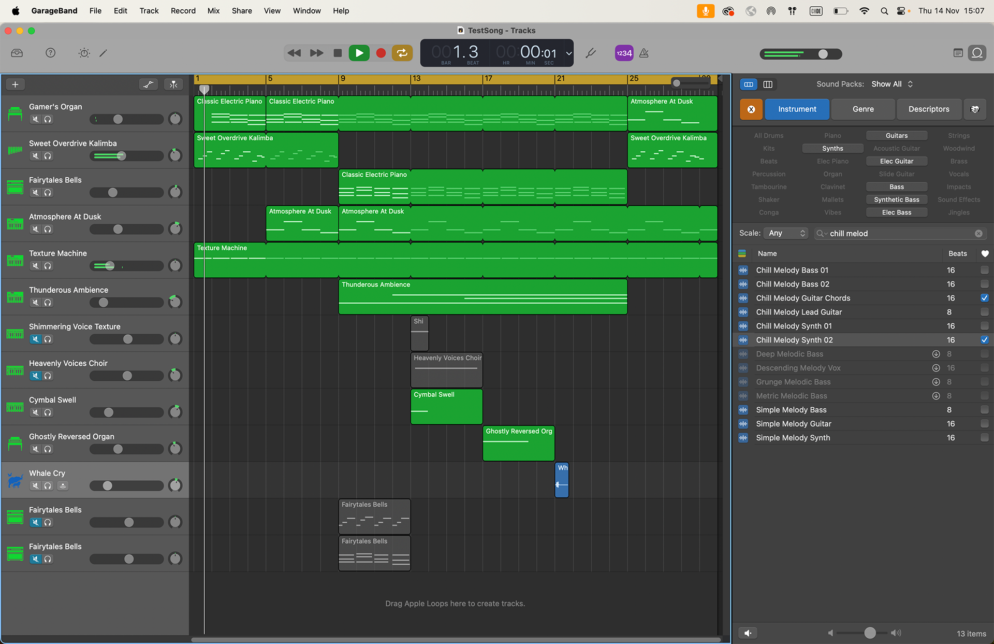This screenshot has height=644, width=994.
Task: Select the Synths keyword button
Action: point(832,149)
